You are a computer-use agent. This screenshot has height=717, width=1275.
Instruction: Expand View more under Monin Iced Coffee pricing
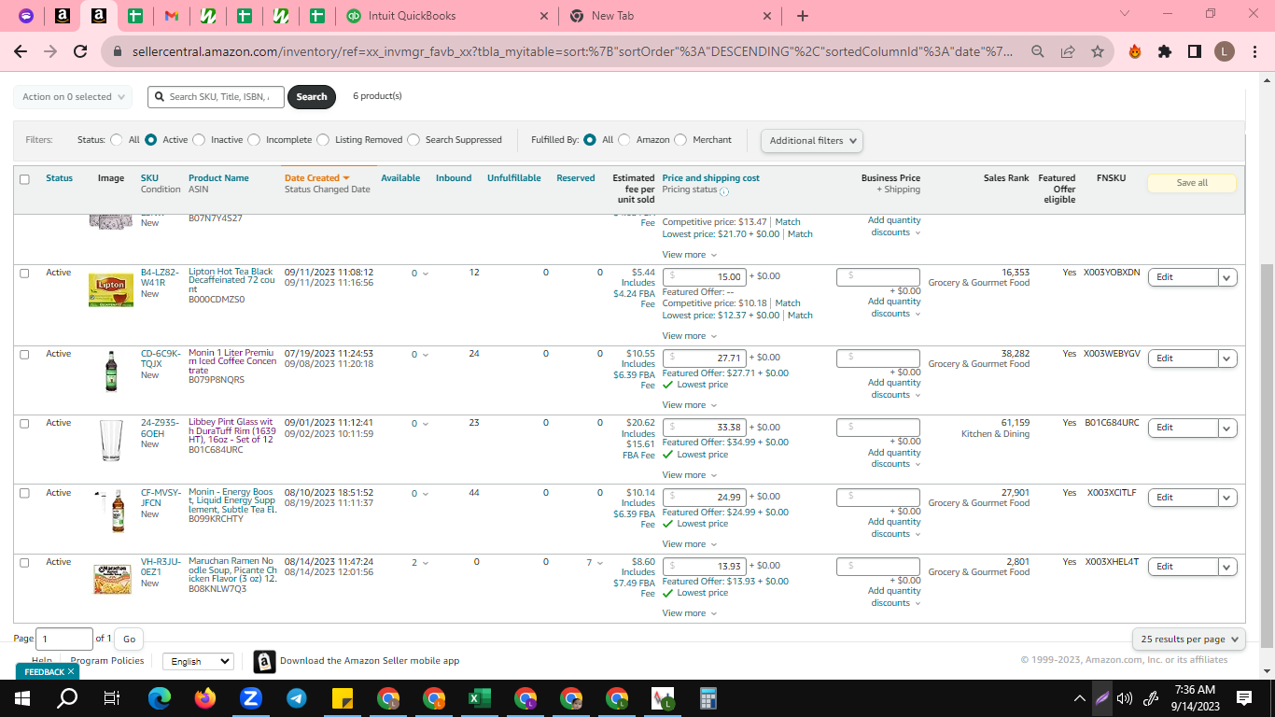tap(690, 405)
